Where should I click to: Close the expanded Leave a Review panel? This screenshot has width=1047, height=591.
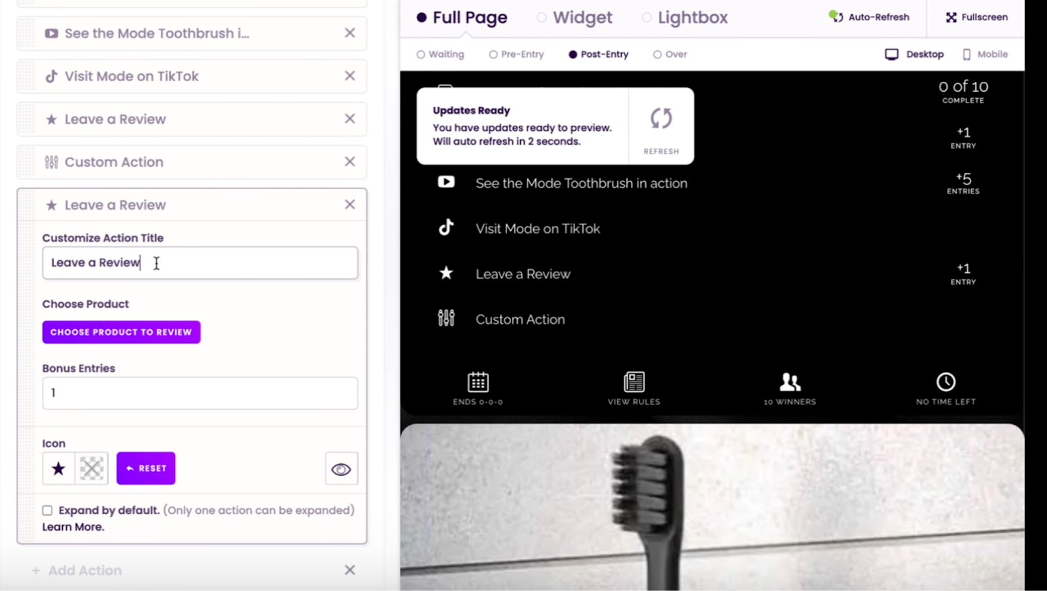click(x=350, y=205)
